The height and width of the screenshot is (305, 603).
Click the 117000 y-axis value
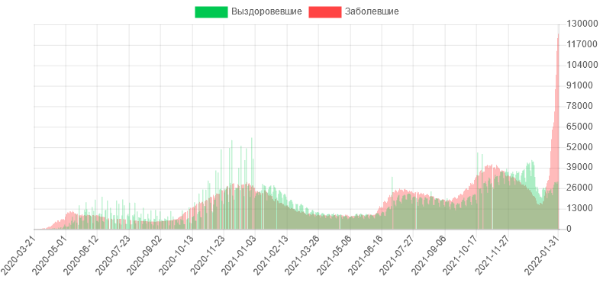(582, 44)
